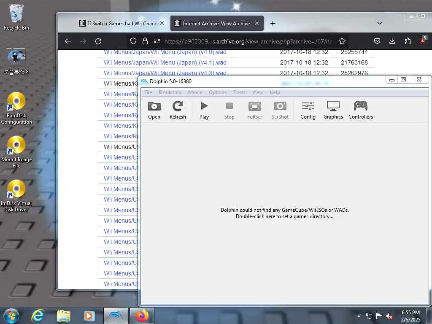Launch Internet Explorer from taskbar

(37, 316)
